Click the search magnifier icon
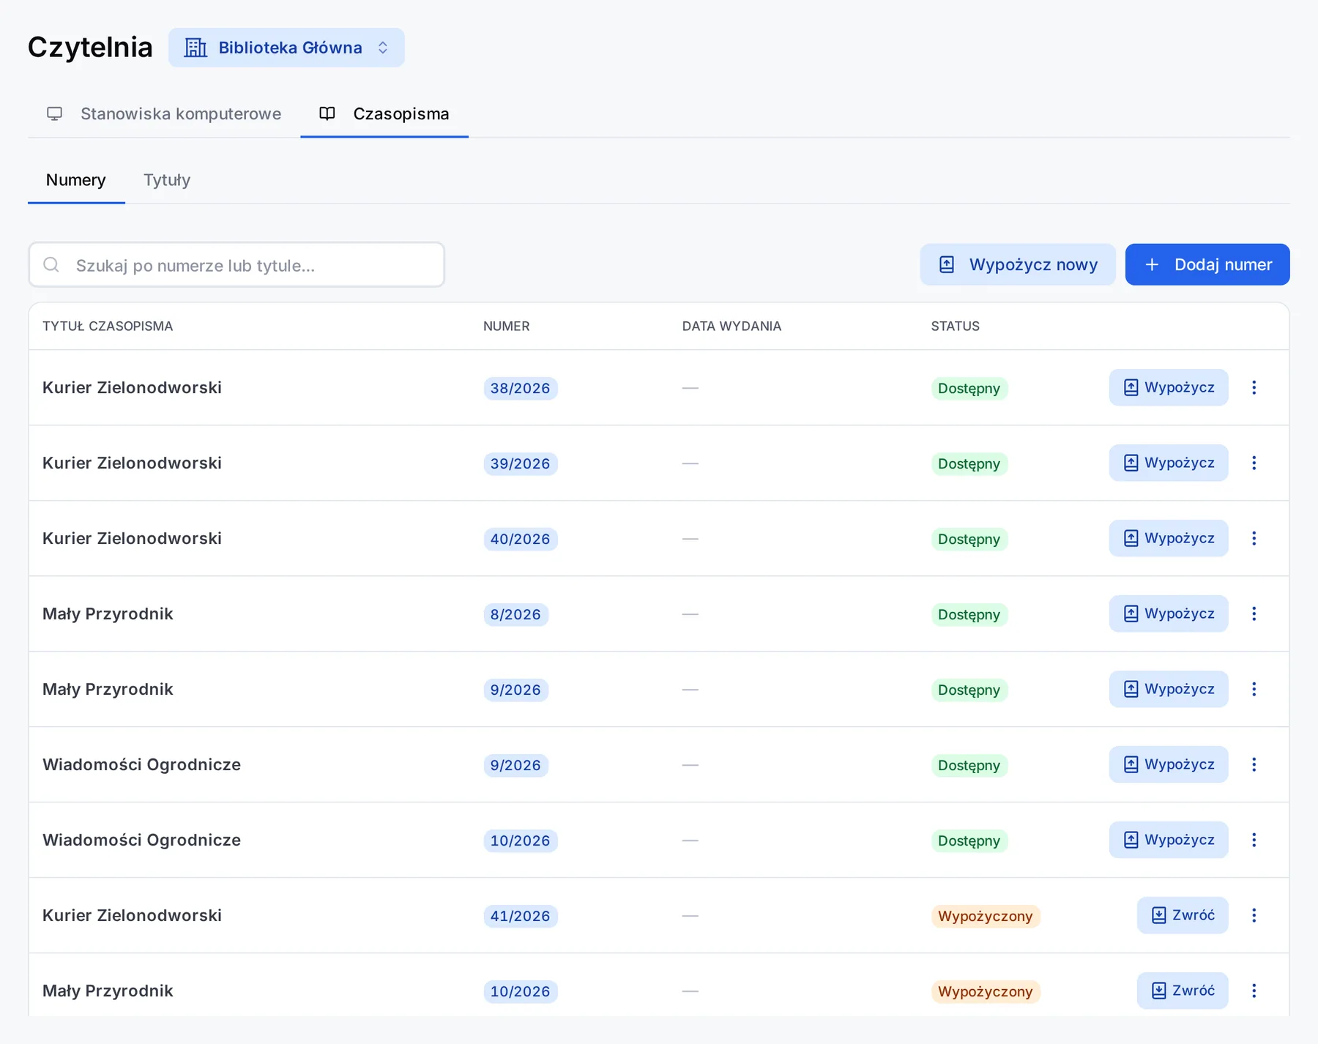Screen dimensions: 1318x1044 51,264
